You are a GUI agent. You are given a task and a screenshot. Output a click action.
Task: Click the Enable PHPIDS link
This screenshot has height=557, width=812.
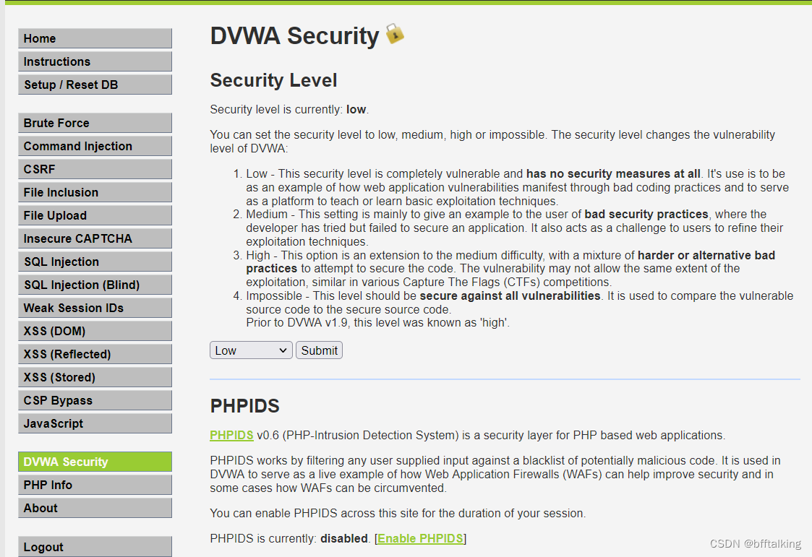pyautogui.click(x=421, y=538)
